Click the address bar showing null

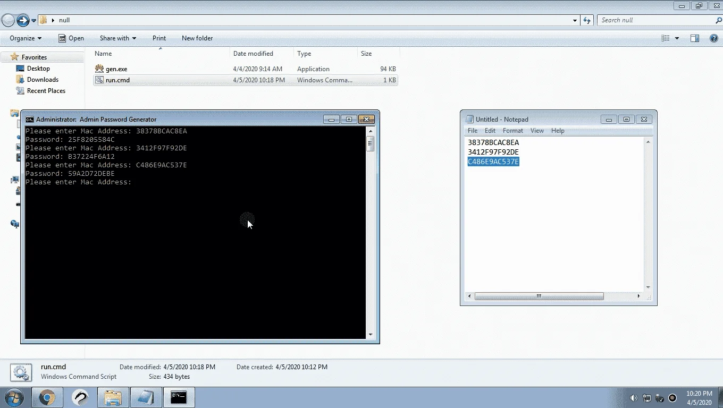tap(308, 20)
